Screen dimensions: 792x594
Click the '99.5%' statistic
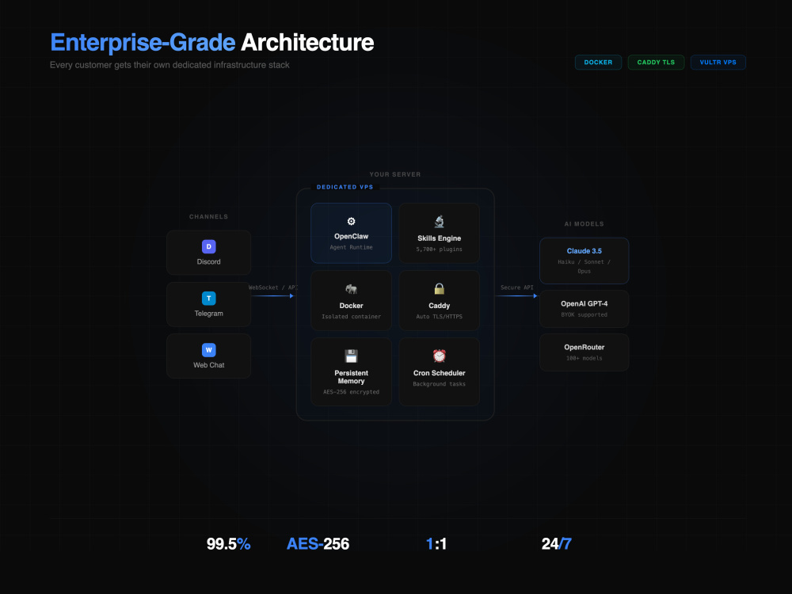228,544
